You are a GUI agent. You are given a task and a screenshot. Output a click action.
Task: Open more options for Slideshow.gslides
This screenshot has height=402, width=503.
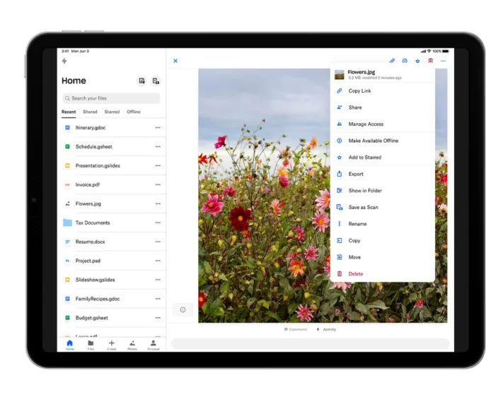158,280
